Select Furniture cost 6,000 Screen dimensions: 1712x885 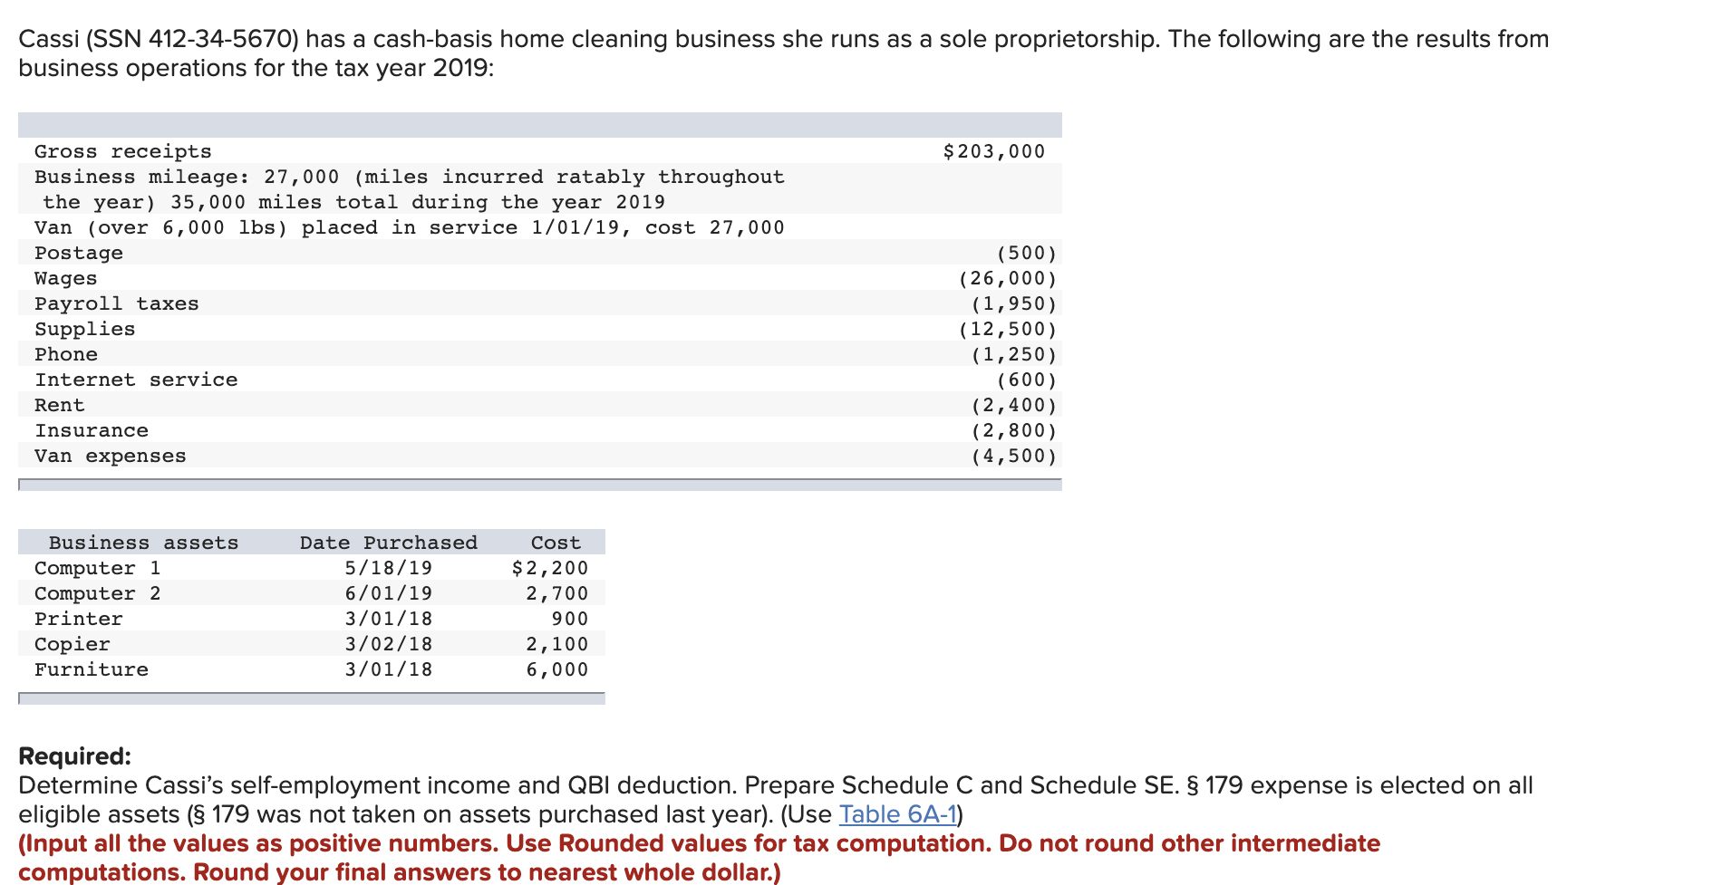(x=556, y=669)
